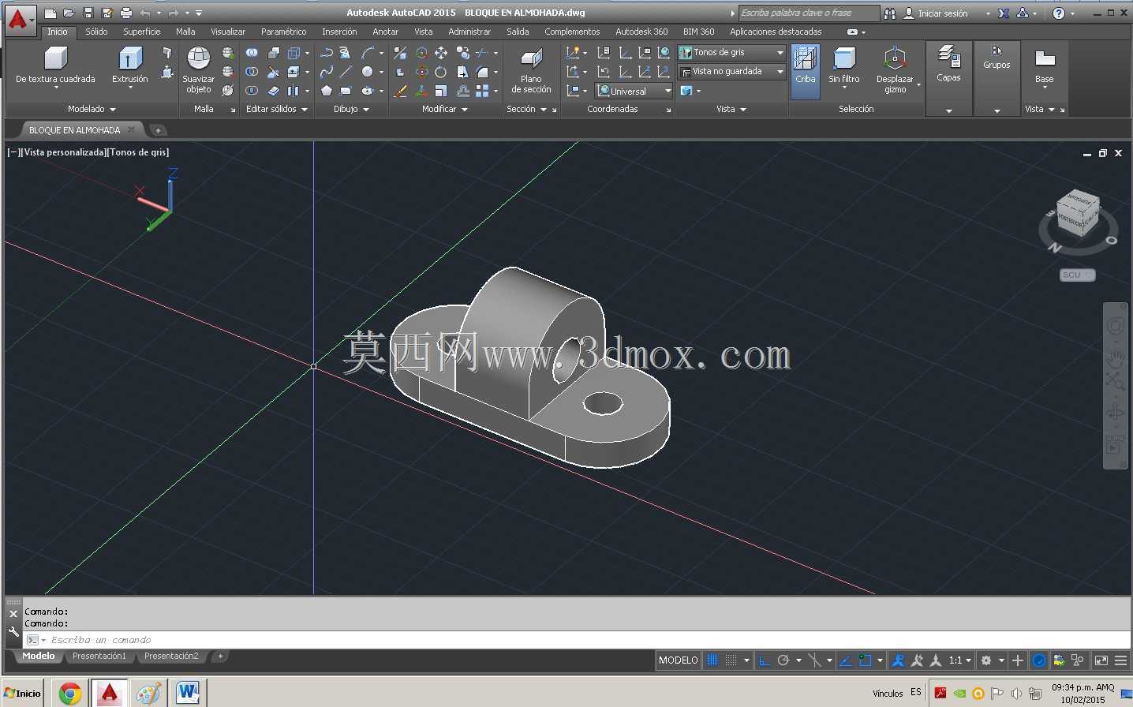Click the Help question mark icon
This screenshot has height=707, width=1133.
(x=1059, y=13)
